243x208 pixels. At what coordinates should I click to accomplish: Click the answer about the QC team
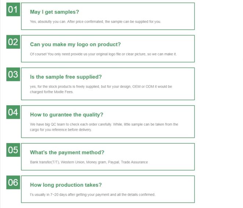[104, 127]
